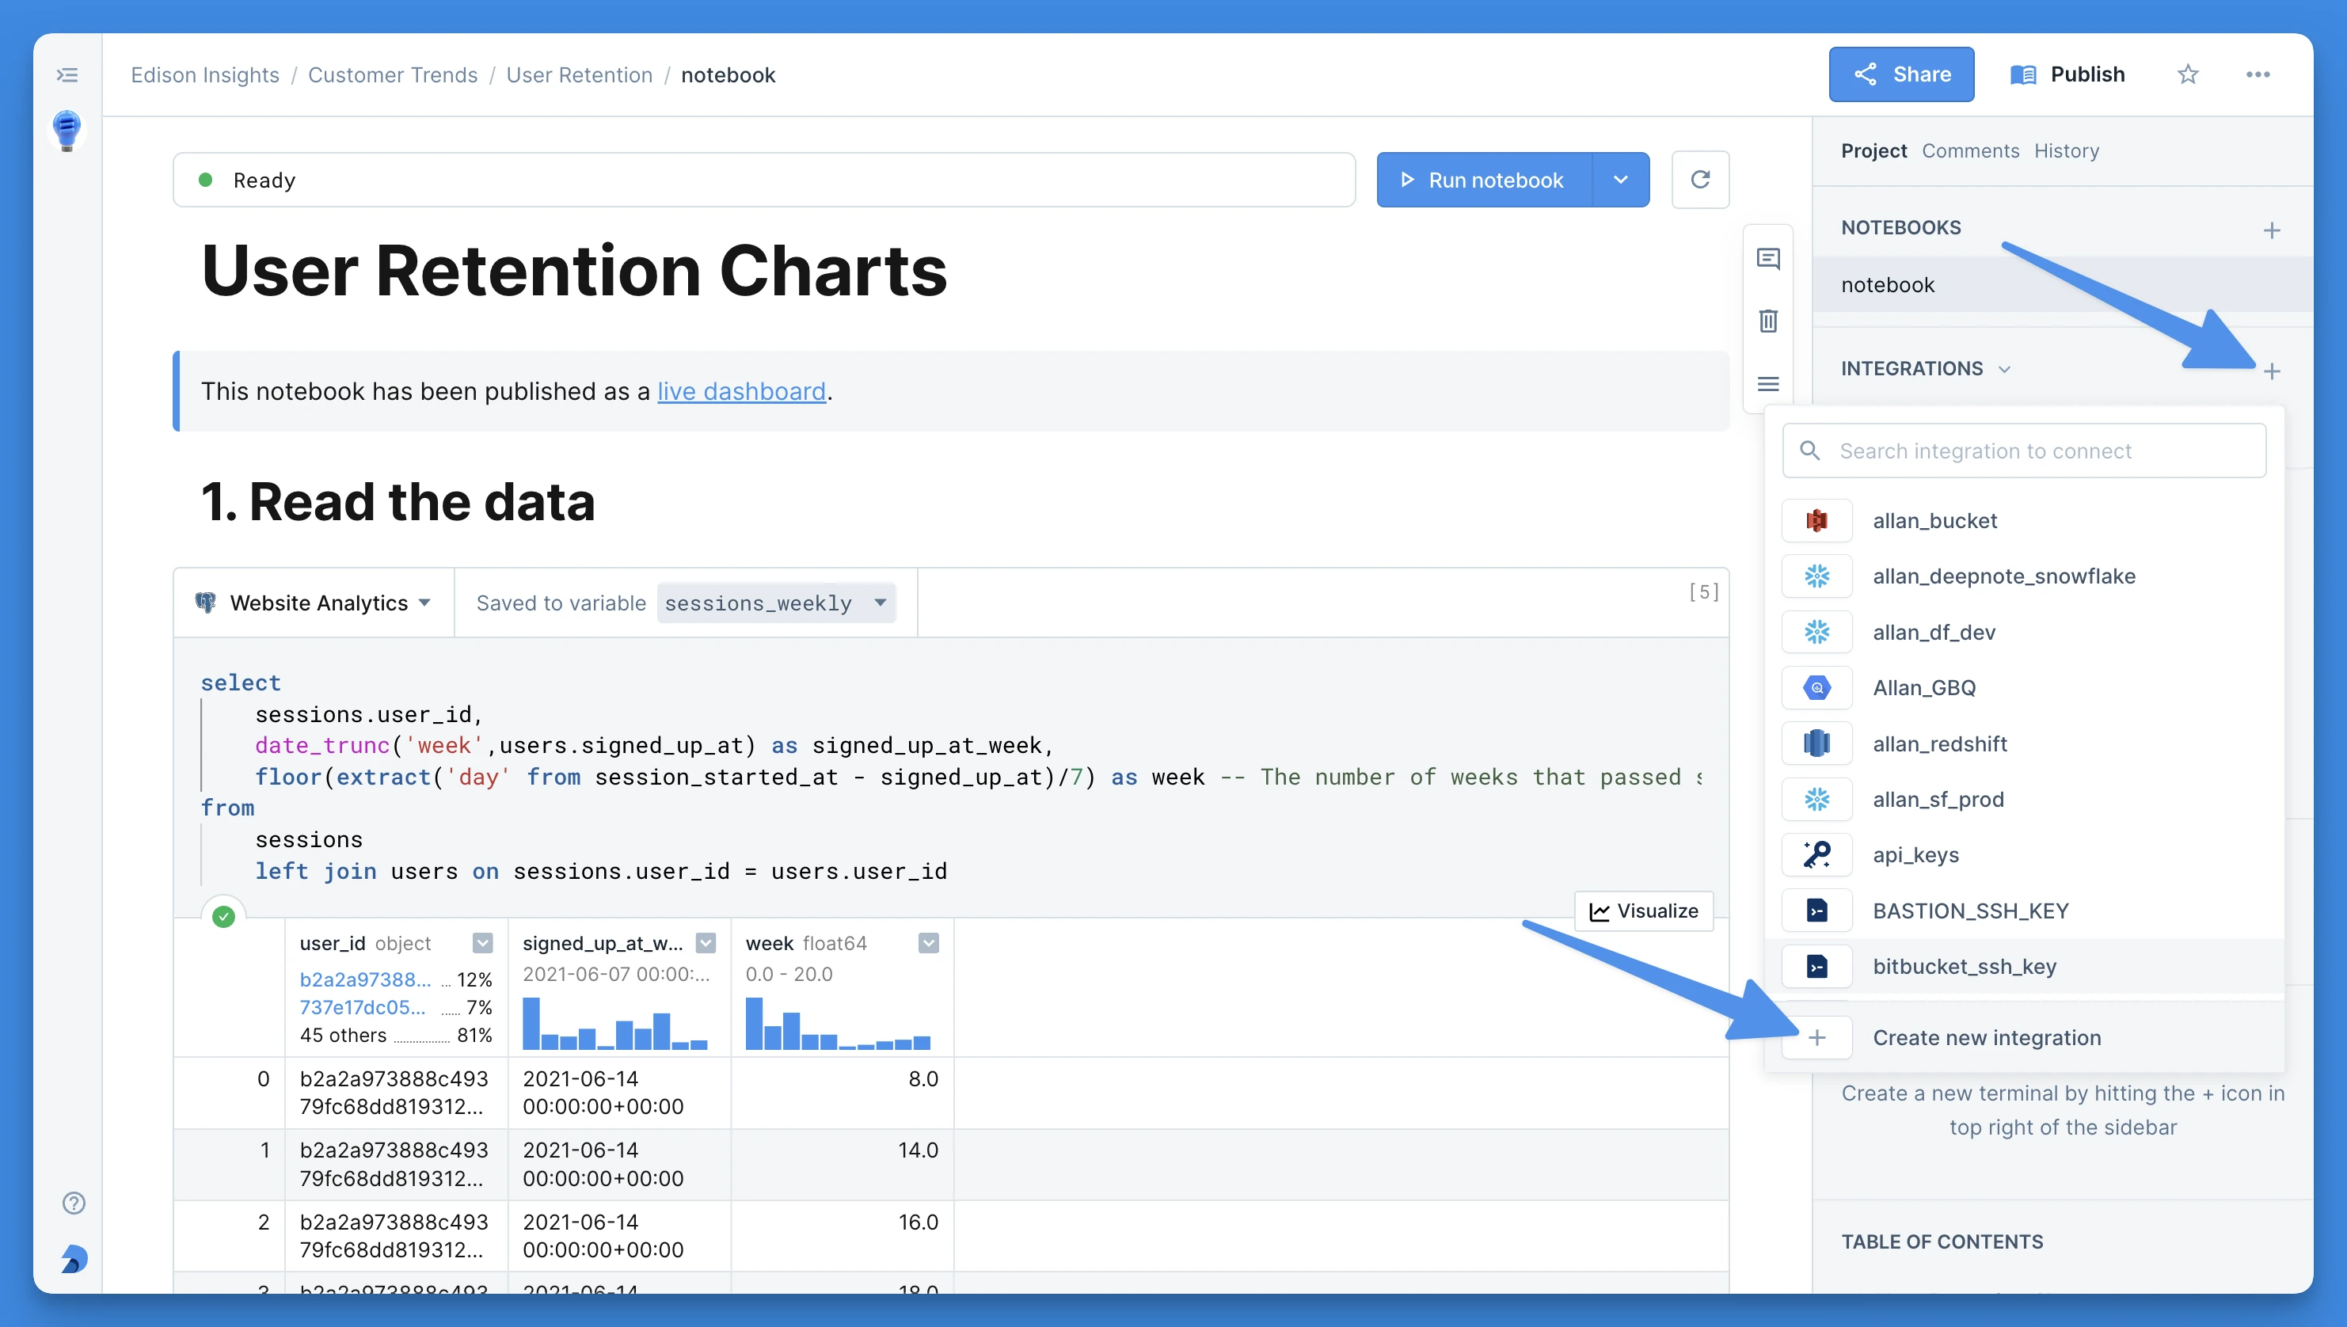Click the api_keys key icon
The width and height of the screenshot is (2347, 1327).
click(x=1816, y=855)
